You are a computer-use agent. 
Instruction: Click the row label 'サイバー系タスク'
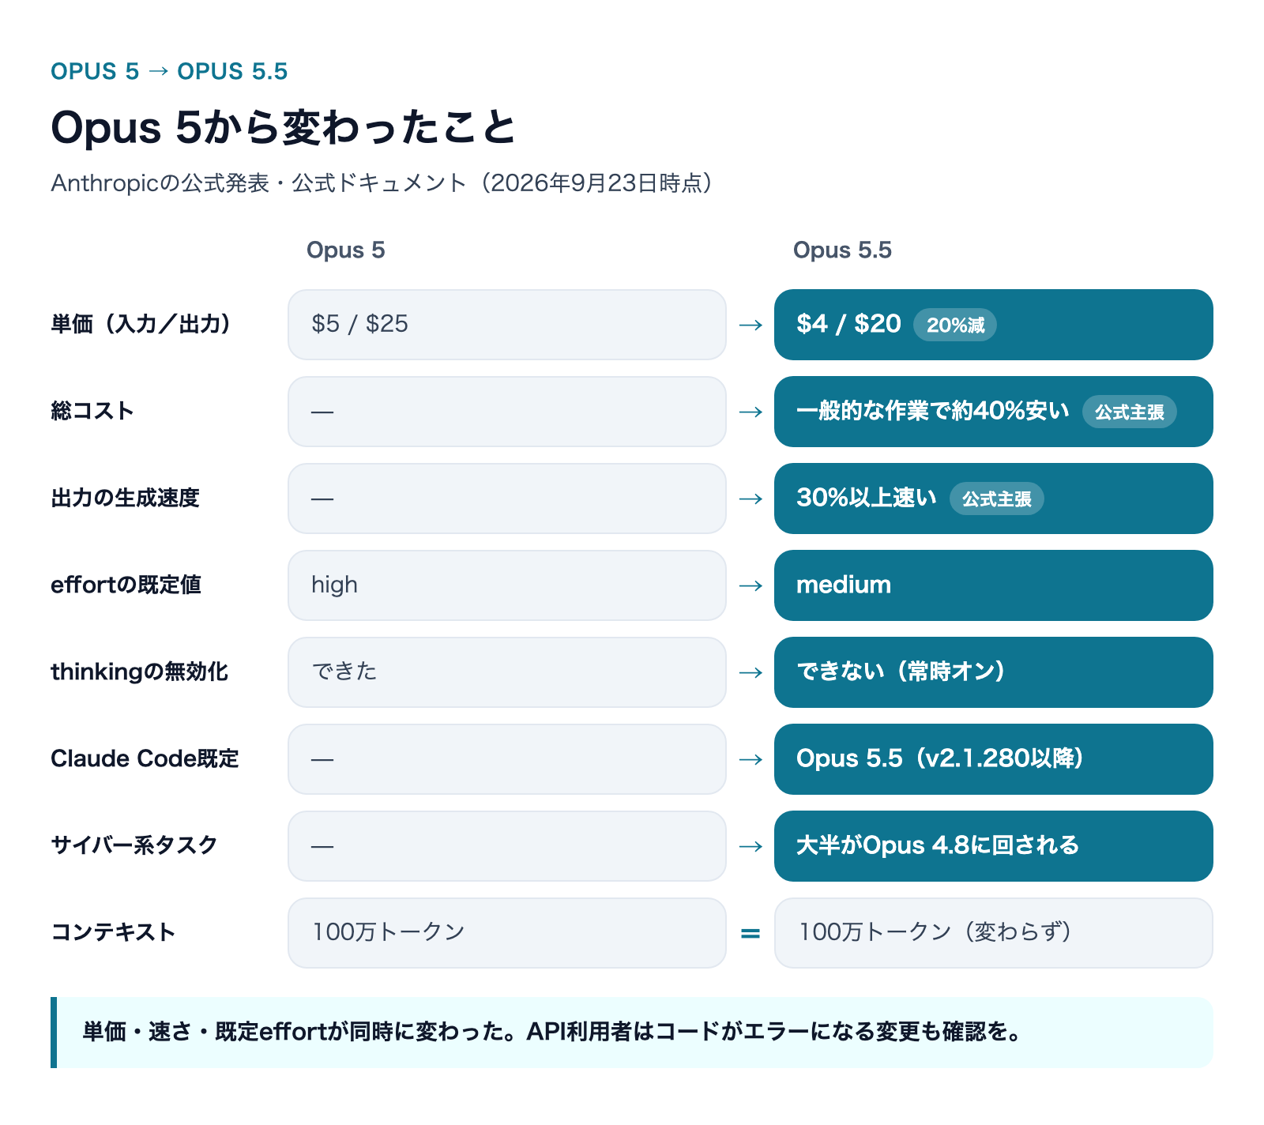click(134, 845)
